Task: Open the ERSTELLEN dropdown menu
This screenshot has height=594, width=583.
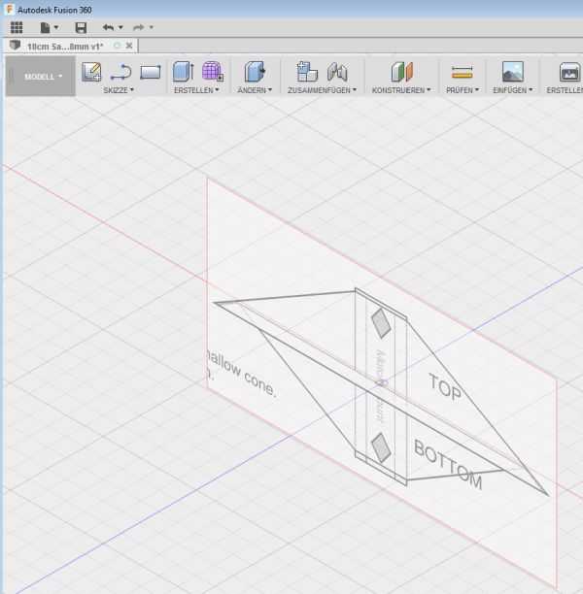Action: pyautogui.click(x=196, y=90)
